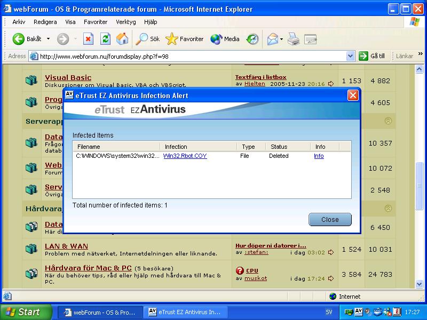Open the Favoriter menu

(96, 22)
